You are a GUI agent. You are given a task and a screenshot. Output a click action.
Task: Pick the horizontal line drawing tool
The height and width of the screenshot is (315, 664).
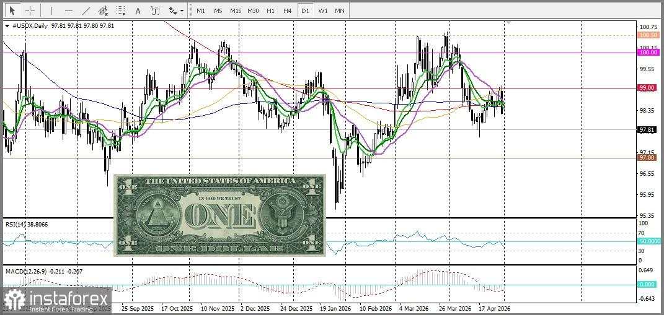[x=69, y=11]
